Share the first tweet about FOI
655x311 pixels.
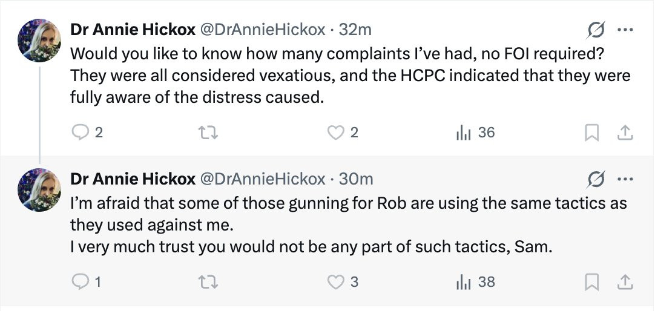(x=625, y=133)
